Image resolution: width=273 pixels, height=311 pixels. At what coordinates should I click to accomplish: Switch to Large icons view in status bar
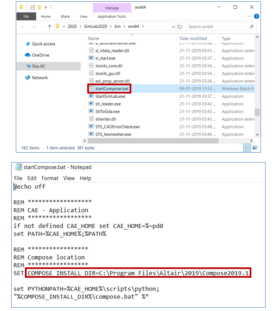255,148
